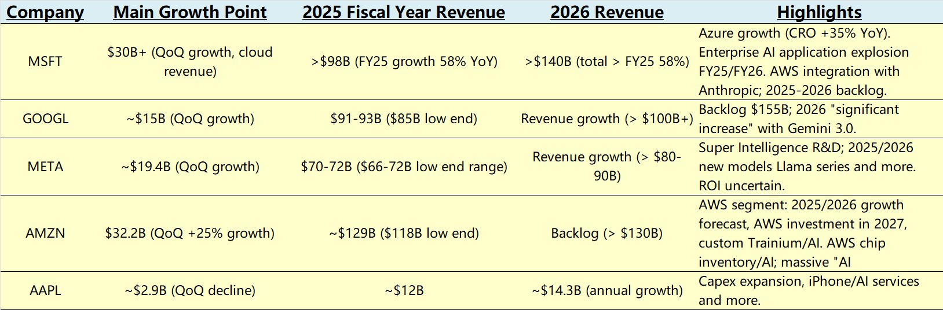Click the '~$12B' cell
The image size is (943, 310).
point(404,290)
